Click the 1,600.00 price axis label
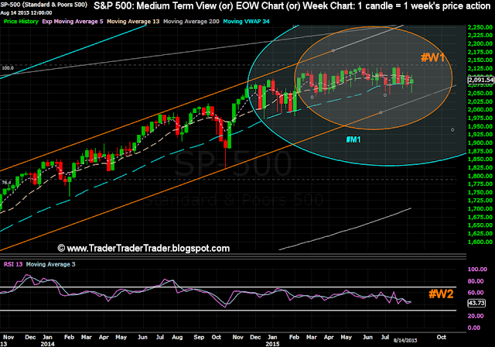The width and height of the screenshot is (495, 347). pyautogui.click(x=480, y=242)
